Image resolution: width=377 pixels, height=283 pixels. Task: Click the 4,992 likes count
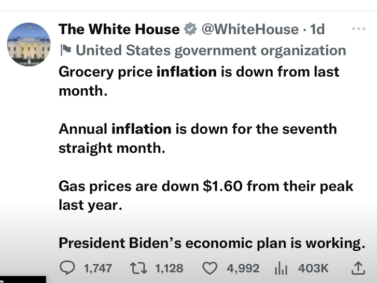click(x=243, y=268)
